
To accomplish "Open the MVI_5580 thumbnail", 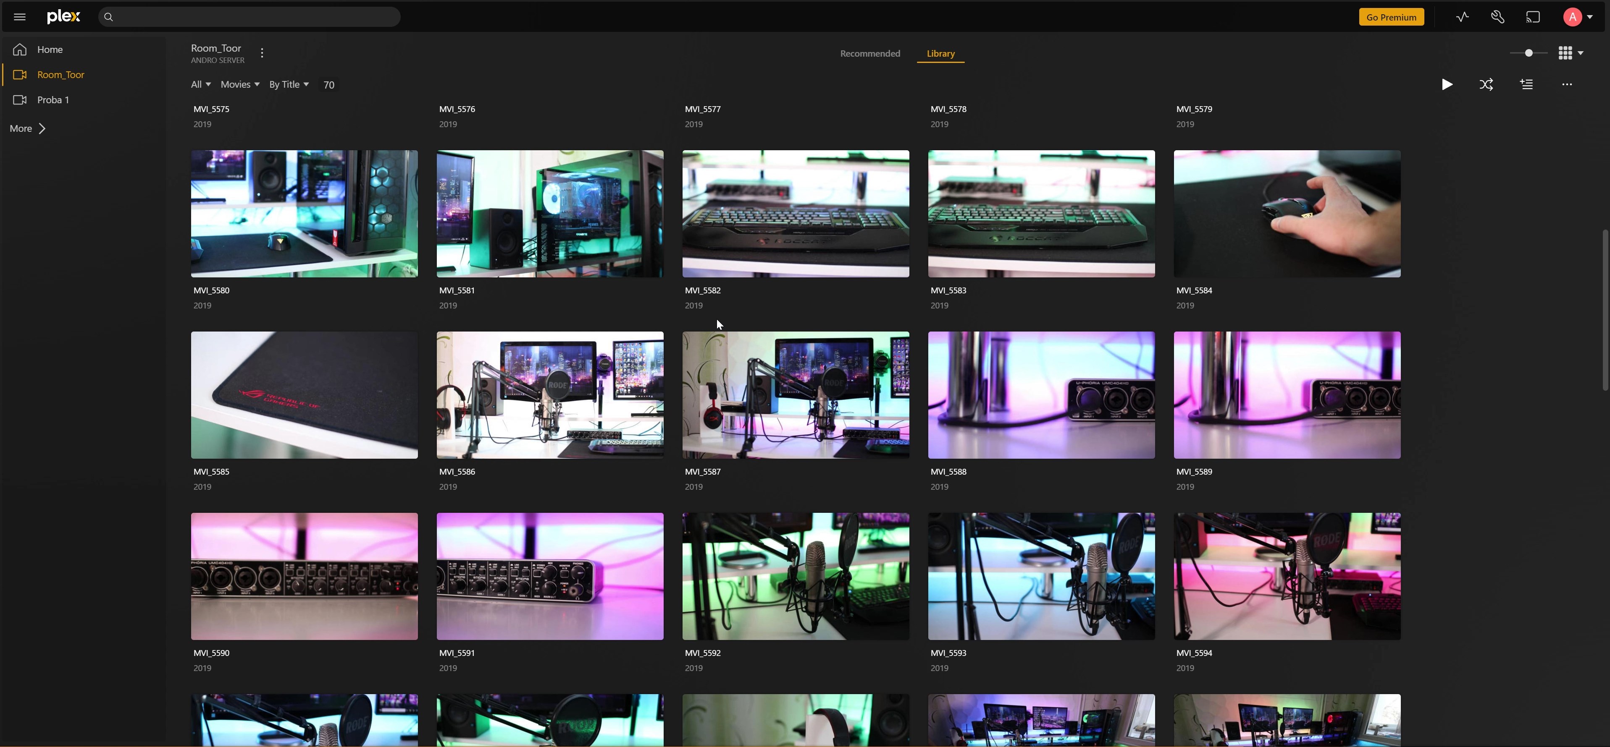I will pyautogui.click(x=305, y=214).
